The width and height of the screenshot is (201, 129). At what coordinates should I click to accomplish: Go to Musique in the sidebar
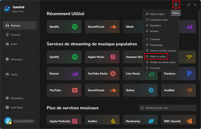click(20, 25)
